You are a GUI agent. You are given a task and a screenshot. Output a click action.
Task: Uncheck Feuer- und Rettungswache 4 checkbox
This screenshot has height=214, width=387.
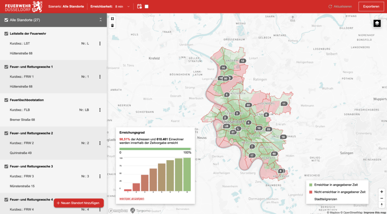tap(6, 200)
